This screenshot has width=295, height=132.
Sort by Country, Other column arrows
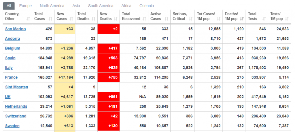[28, 19]
